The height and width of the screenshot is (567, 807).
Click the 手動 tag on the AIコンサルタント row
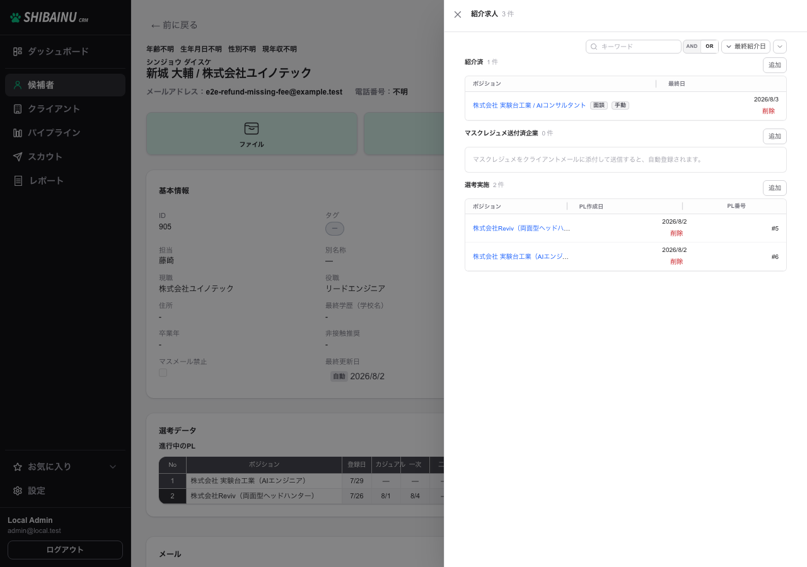620,105
